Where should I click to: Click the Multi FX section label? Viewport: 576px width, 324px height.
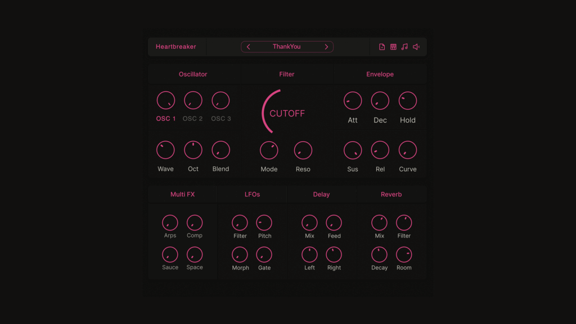[x=182, y=195]
